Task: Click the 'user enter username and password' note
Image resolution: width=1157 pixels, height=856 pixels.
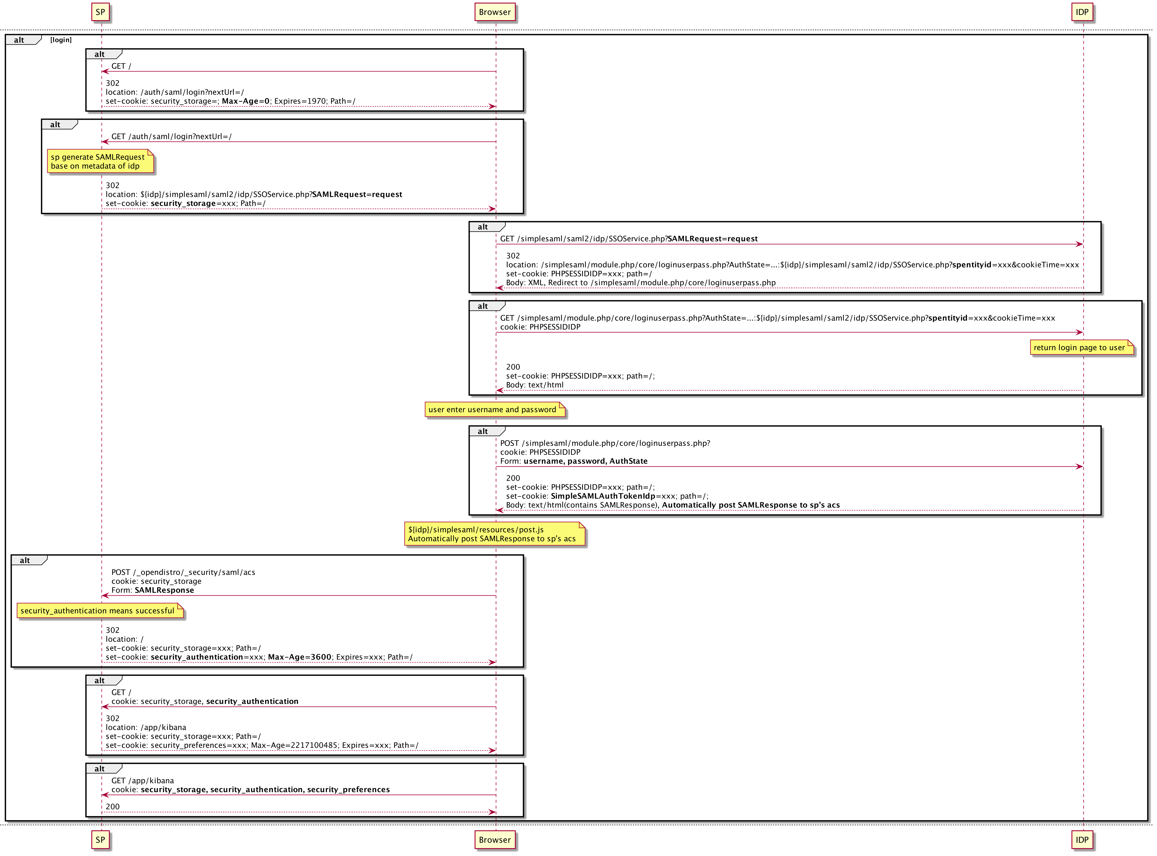Action: pyautogui.click(x=492, y=409)
